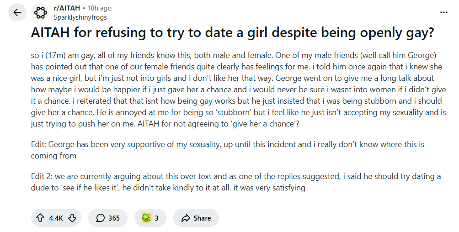
Task: Open the r/AITAH community avatar
Action: pos(40,13)
